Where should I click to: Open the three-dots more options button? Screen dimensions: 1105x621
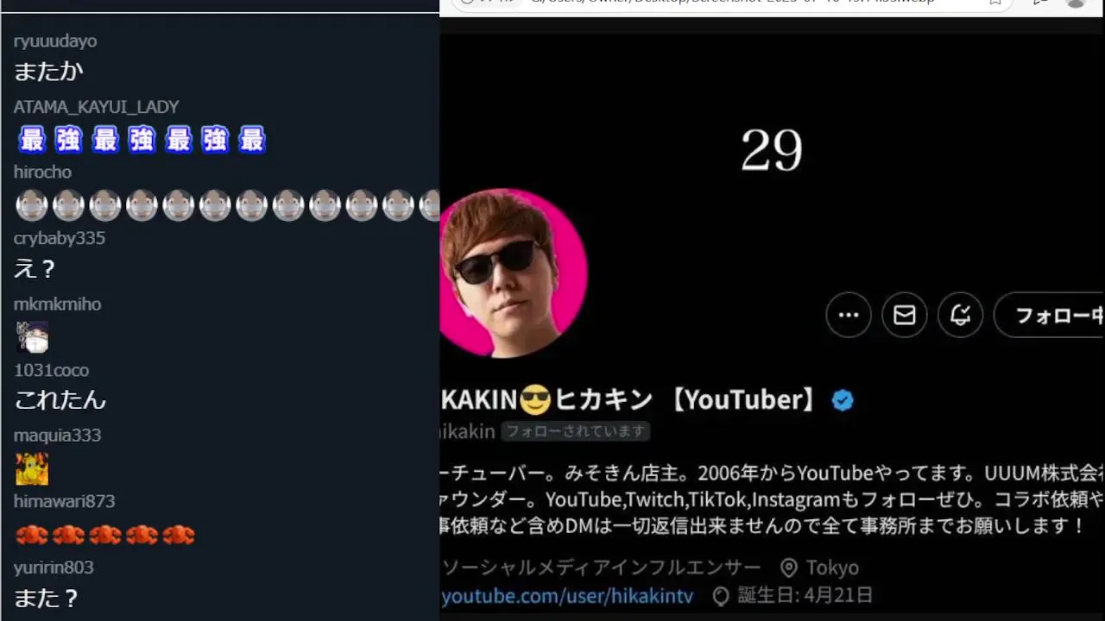point(849,315)
